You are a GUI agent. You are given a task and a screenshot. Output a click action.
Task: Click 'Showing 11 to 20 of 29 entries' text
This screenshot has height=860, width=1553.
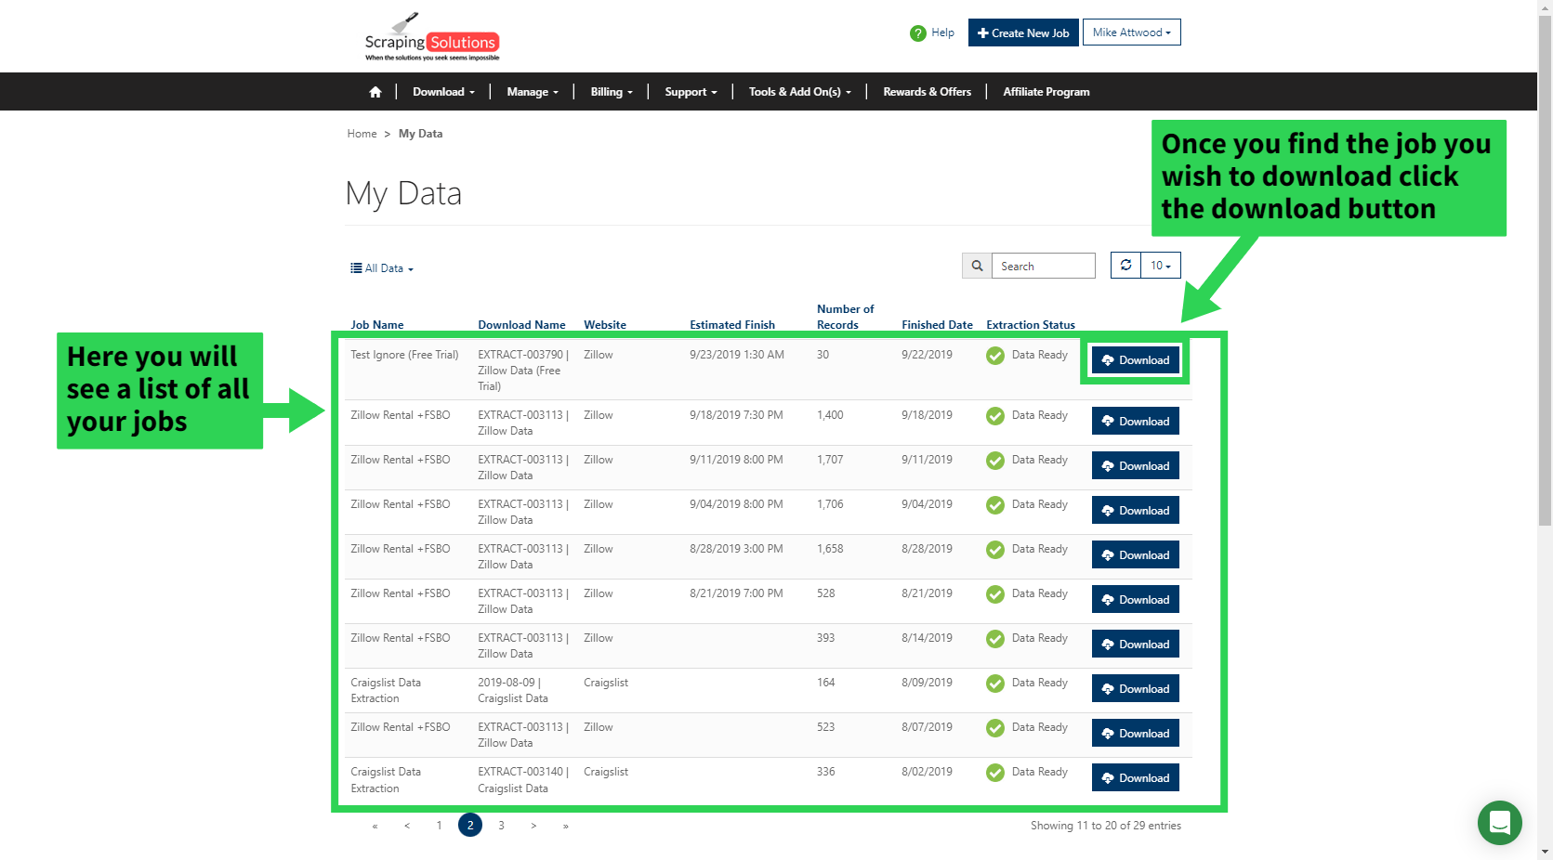(x=1106, y=826)
